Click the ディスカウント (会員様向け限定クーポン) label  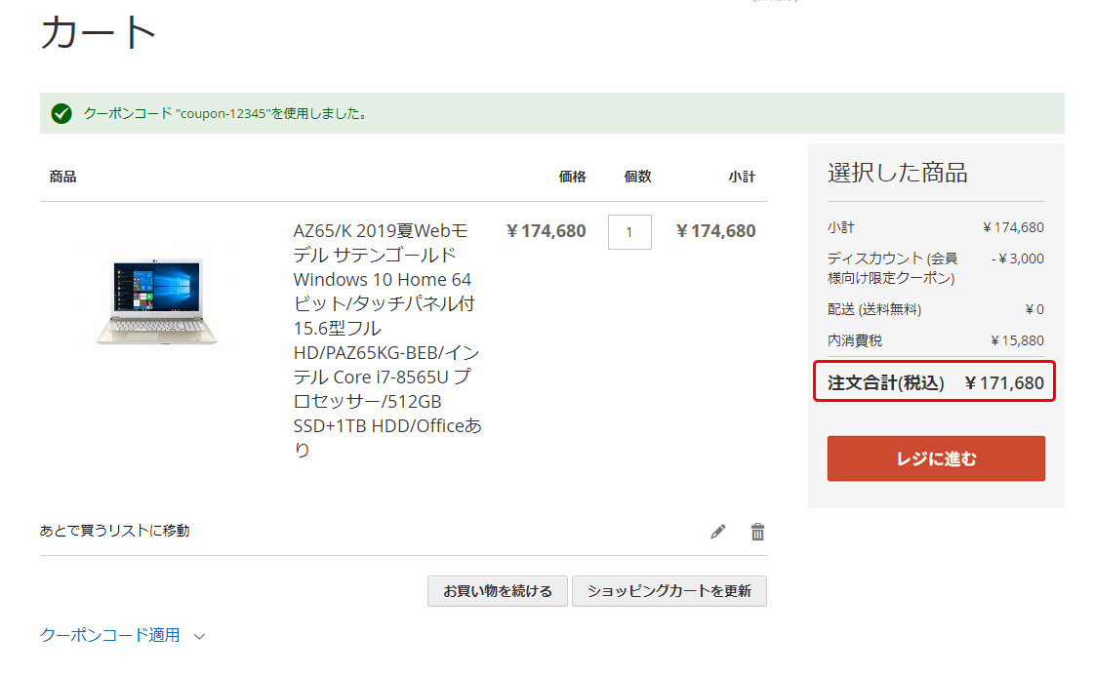(892, 268)
